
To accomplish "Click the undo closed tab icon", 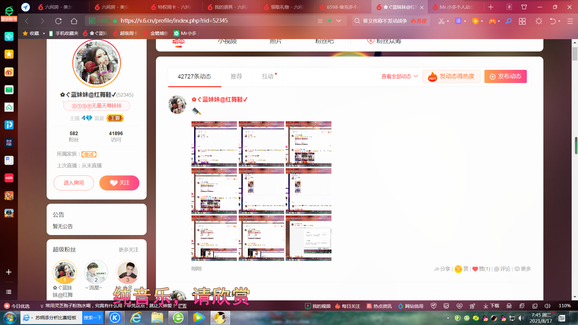I will pyautogui.click(x=553, y=21).
